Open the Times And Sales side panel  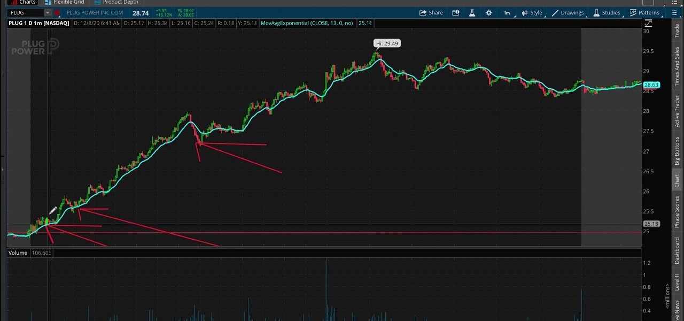677,66
